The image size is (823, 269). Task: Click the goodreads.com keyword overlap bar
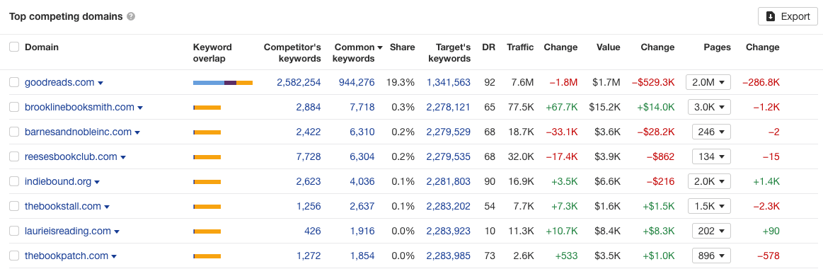[223, 83]
